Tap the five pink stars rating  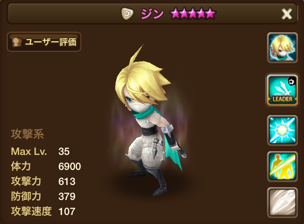point(192,14)
